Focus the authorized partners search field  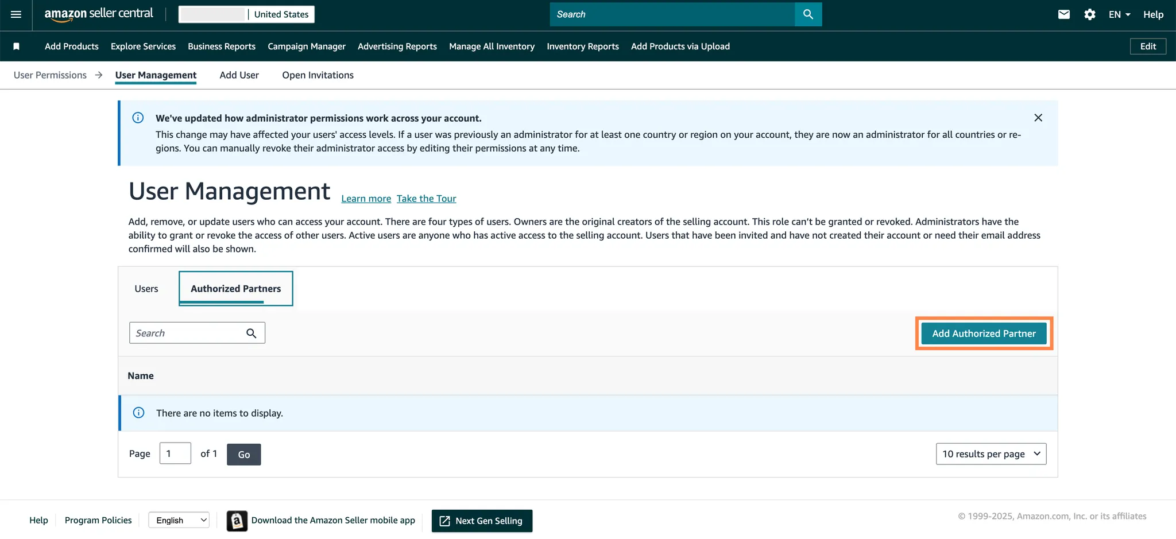tap(197, 333)
